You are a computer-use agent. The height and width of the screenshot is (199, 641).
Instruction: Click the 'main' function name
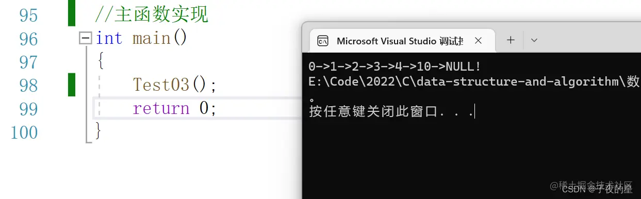coord(152,38)
